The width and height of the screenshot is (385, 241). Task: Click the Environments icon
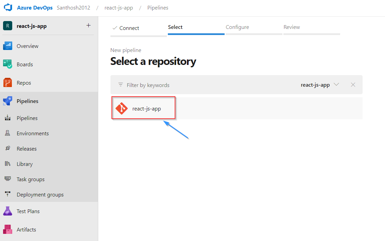pyautogui.click(x=7, y=133)
